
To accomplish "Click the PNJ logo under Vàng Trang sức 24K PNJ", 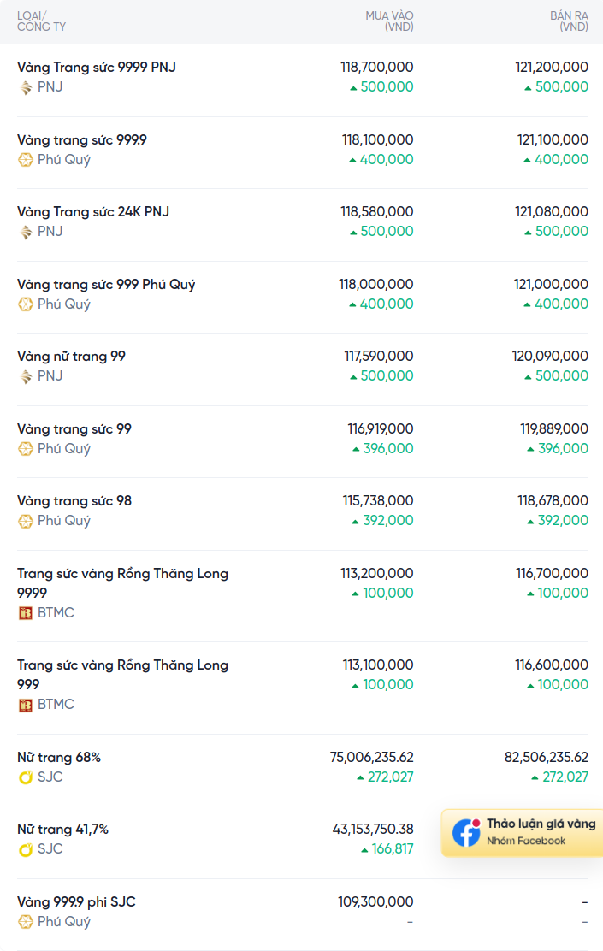I will [x=26, y=232].
